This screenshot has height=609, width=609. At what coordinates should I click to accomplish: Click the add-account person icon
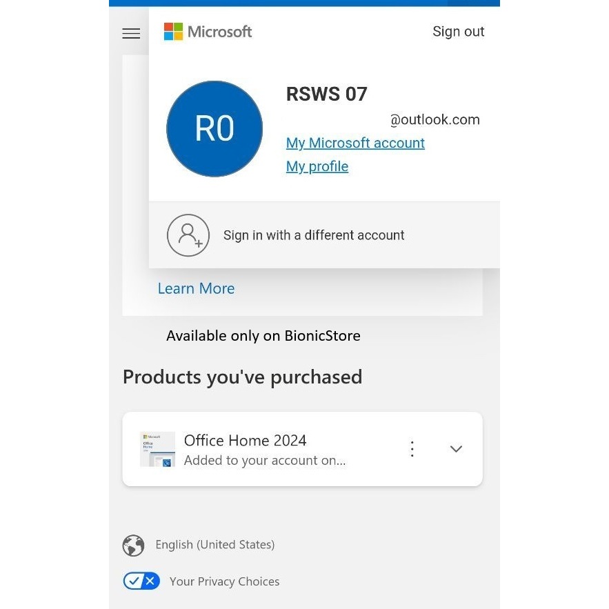[188, 235]
